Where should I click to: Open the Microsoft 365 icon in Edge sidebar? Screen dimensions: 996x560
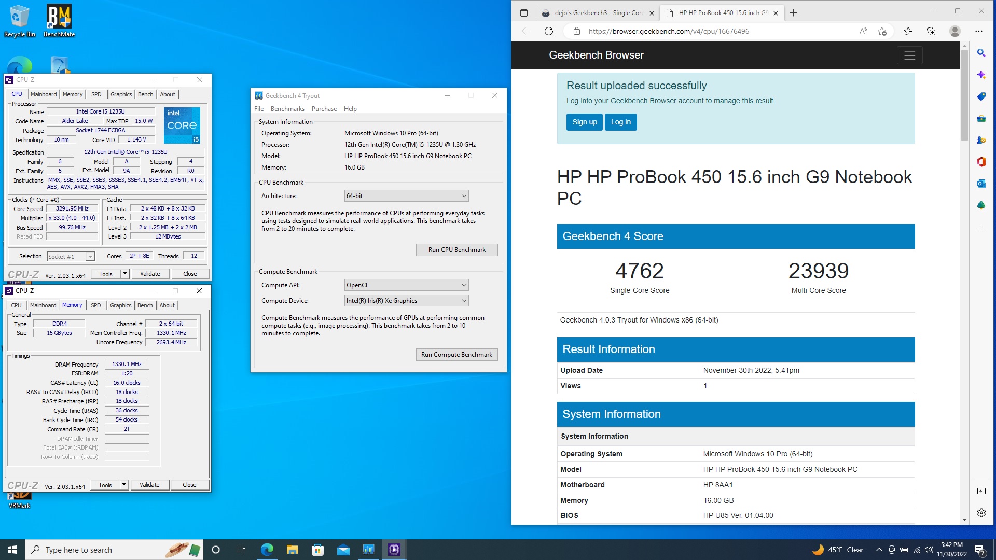tap(981, 162)
